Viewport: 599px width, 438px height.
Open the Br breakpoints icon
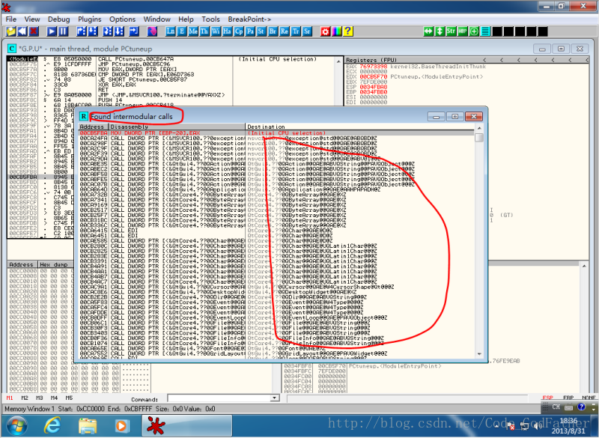[273, 31]
